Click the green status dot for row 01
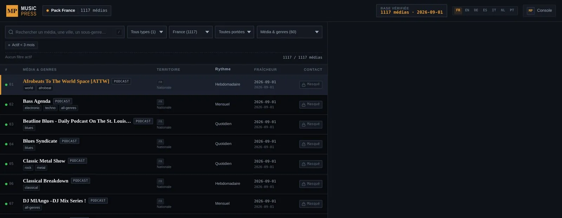562x218 pixels. pyautogui.click(x=6, y=85)
